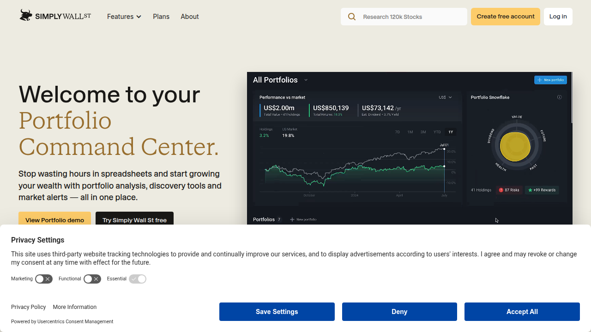The image size is (591, 332).
Task: Click Create free account button
Action: click(x=506, y=17)
